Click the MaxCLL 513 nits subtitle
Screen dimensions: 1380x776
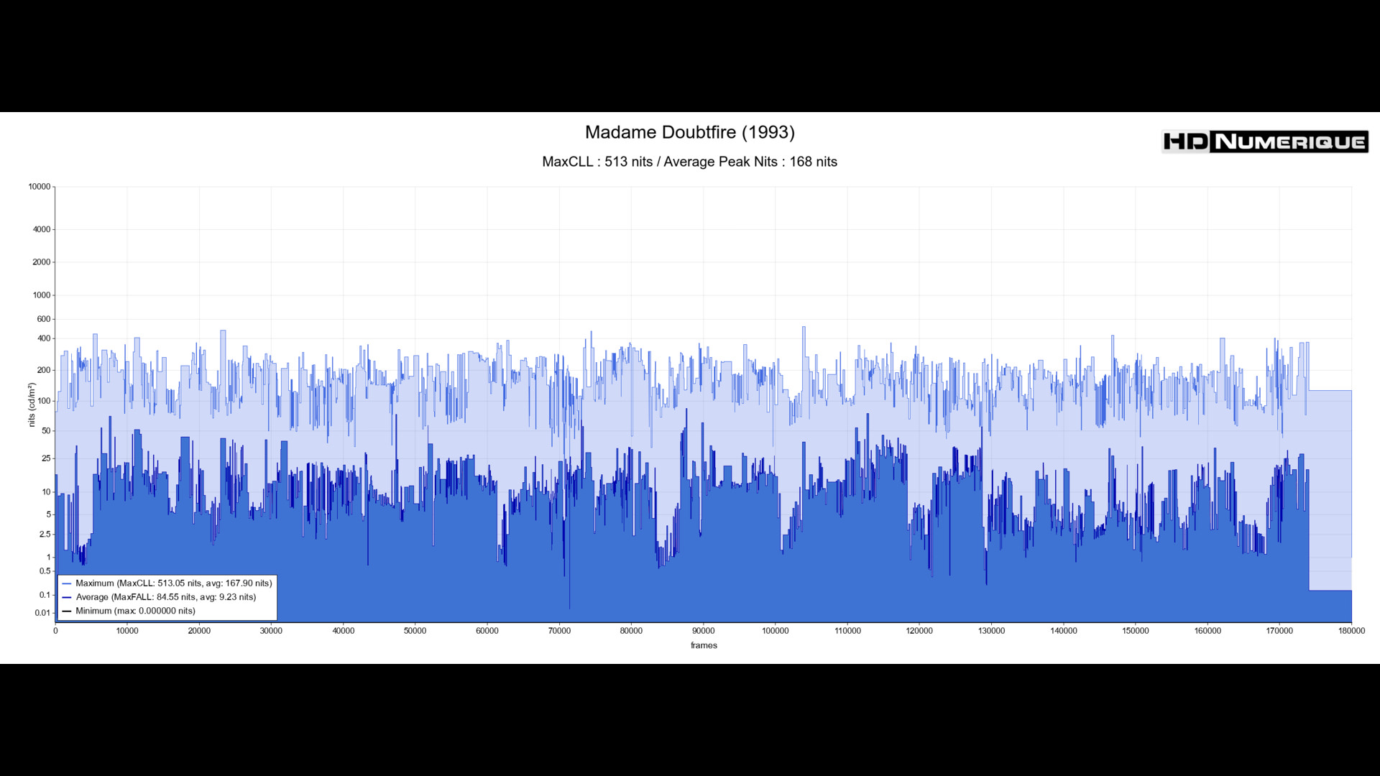[689, 162]
